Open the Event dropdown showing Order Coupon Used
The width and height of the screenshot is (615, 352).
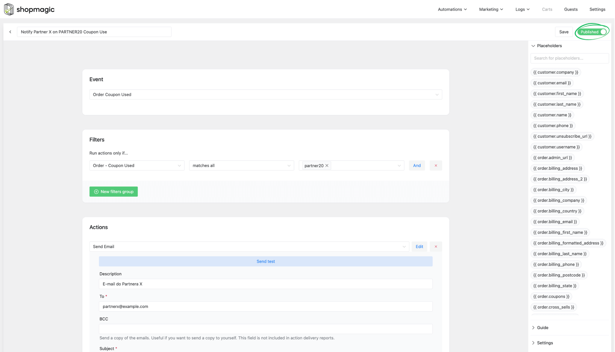[x=265, y=95]
